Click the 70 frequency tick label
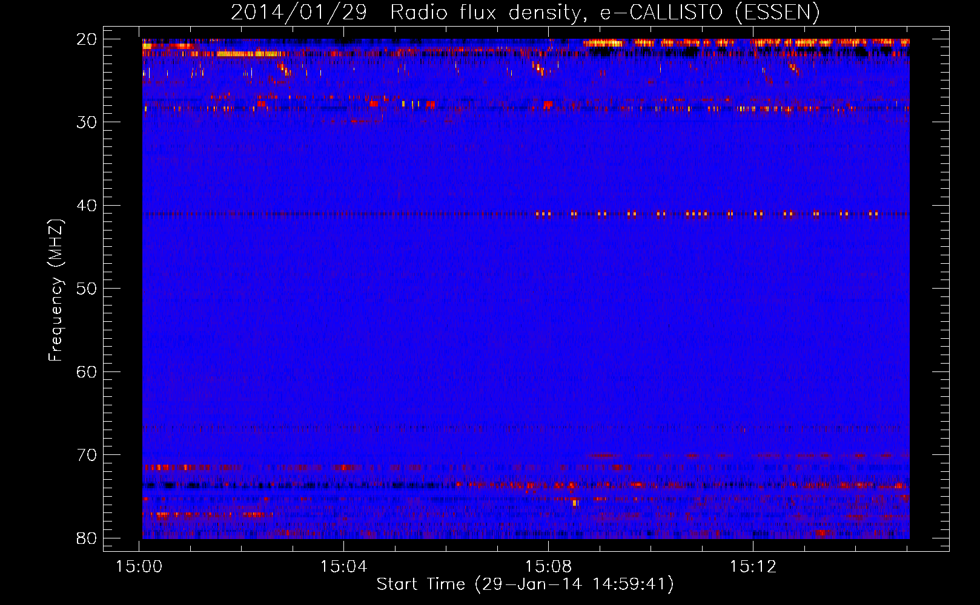Screen dimensions: 980x605 coord(87,455)
